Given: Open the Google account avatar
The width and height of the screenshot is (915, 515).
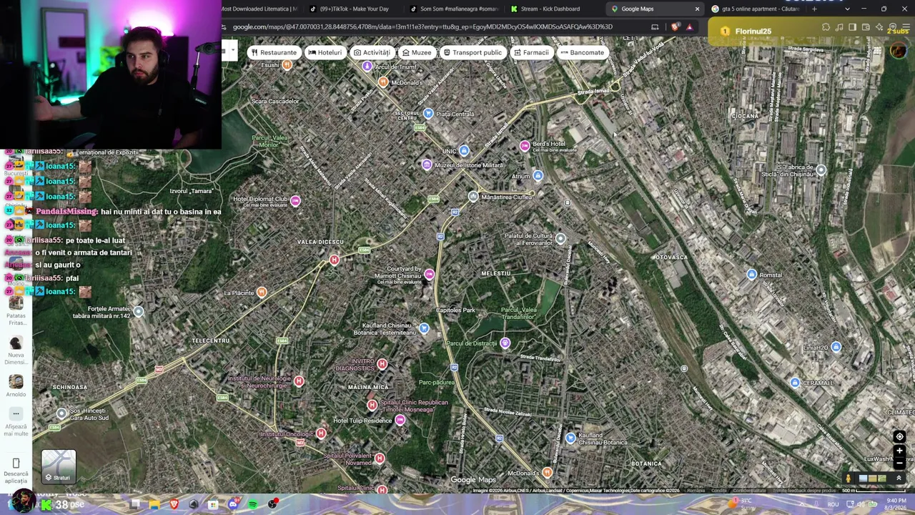Looking at the screenshot, I should [x=899, y=51].
